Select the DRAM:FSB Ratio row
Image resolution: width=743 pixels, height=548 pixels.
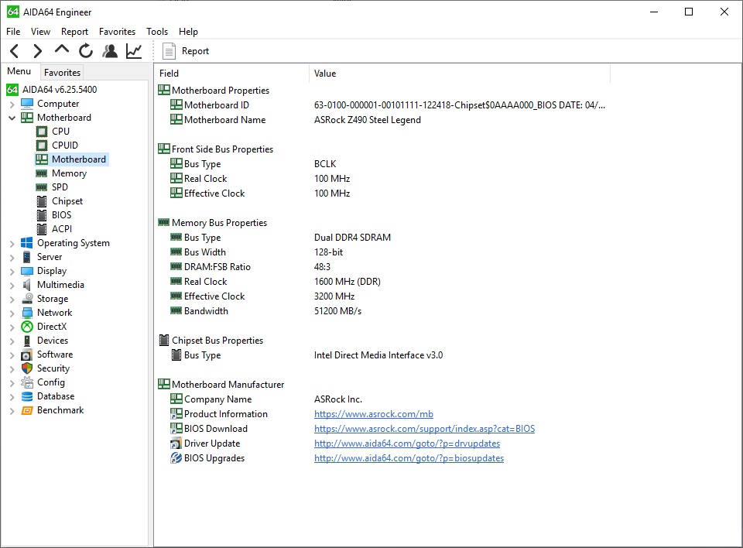(x=250, y=267)
